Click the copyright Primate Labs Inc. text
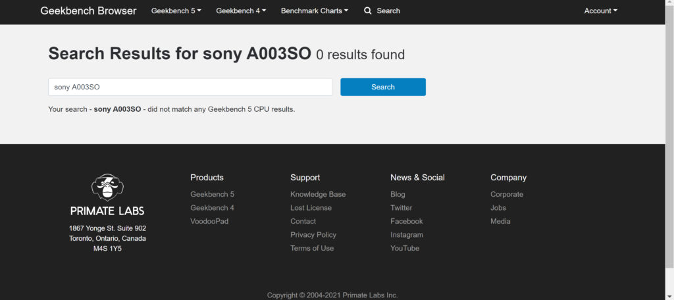Viewport: 674px width, 300px height. 332,295
